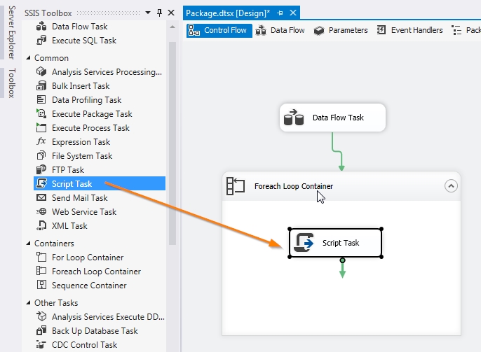Viewport: 481px width, 352px height.
Task: Click the Bulk Insert Task icon
Action: [41, 85]
